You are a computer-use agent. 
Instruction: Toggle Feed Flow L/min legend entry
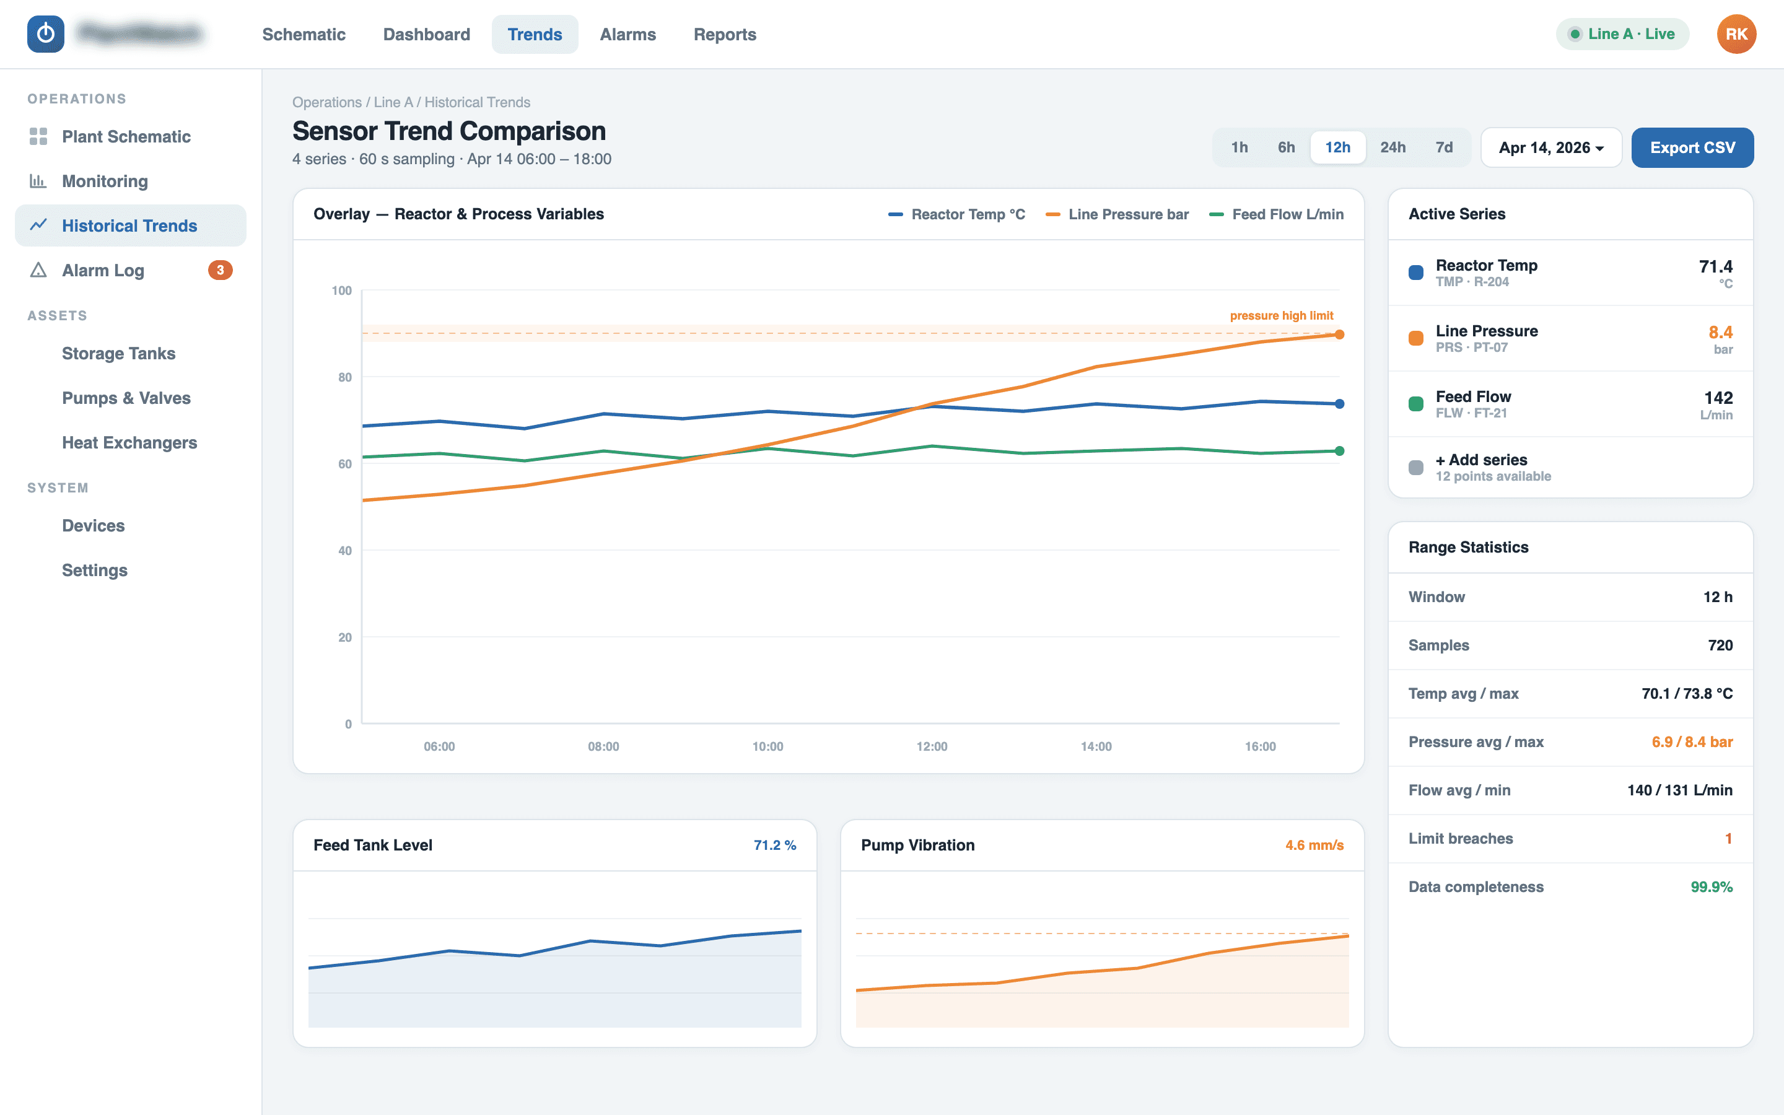point(1276,214)
